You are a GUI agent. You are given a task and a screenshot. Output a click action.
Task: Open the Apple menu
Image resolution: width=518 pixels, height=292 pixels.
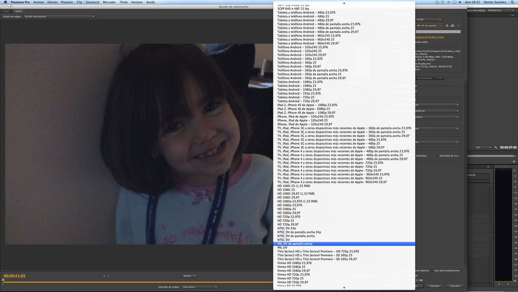(5, 2)
